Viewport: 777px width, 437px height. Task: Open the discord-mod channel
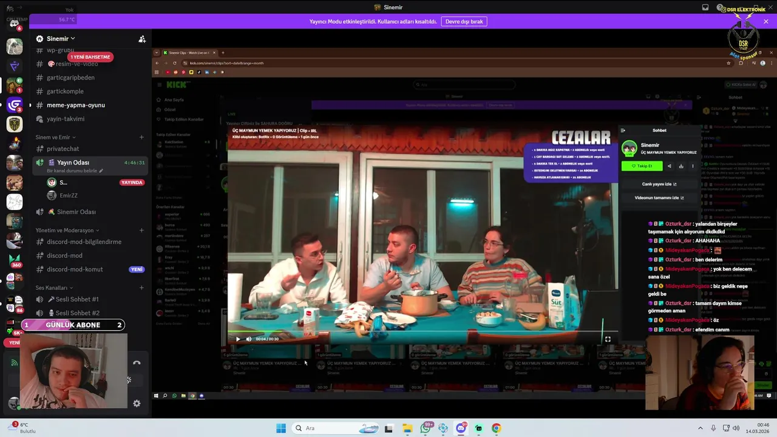click(x=64, y=256)
